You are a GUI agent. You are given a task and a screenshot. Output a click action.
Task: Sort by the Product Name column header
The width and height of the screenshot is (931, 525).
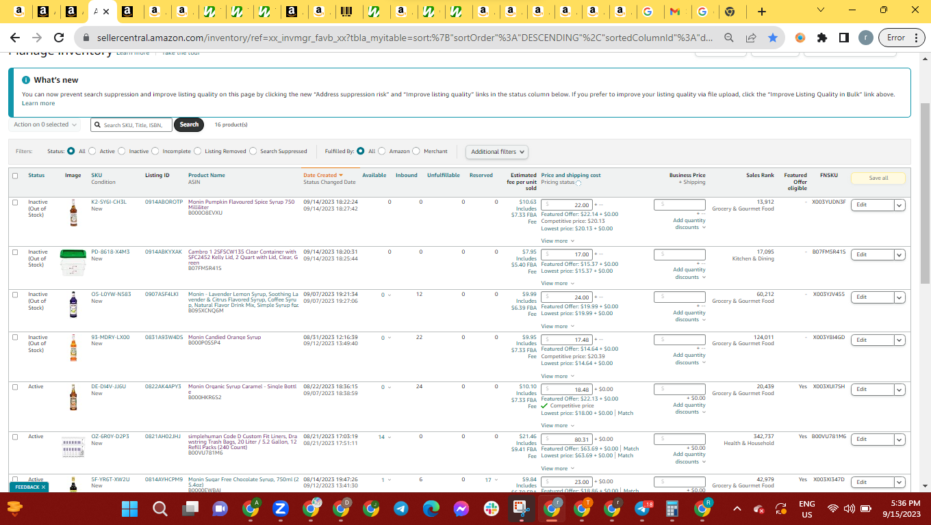click(x=207, y=176)
